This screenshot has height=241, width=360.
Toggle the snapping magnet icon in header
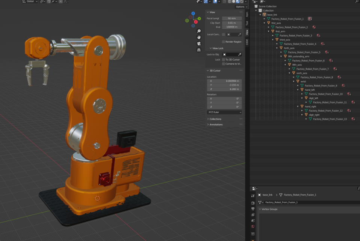[x=48, y=1]
